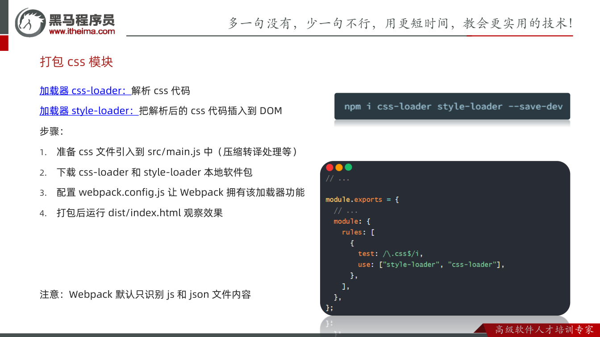
Task: Click the green maximize dot in code window
Action: coord(349,168)
